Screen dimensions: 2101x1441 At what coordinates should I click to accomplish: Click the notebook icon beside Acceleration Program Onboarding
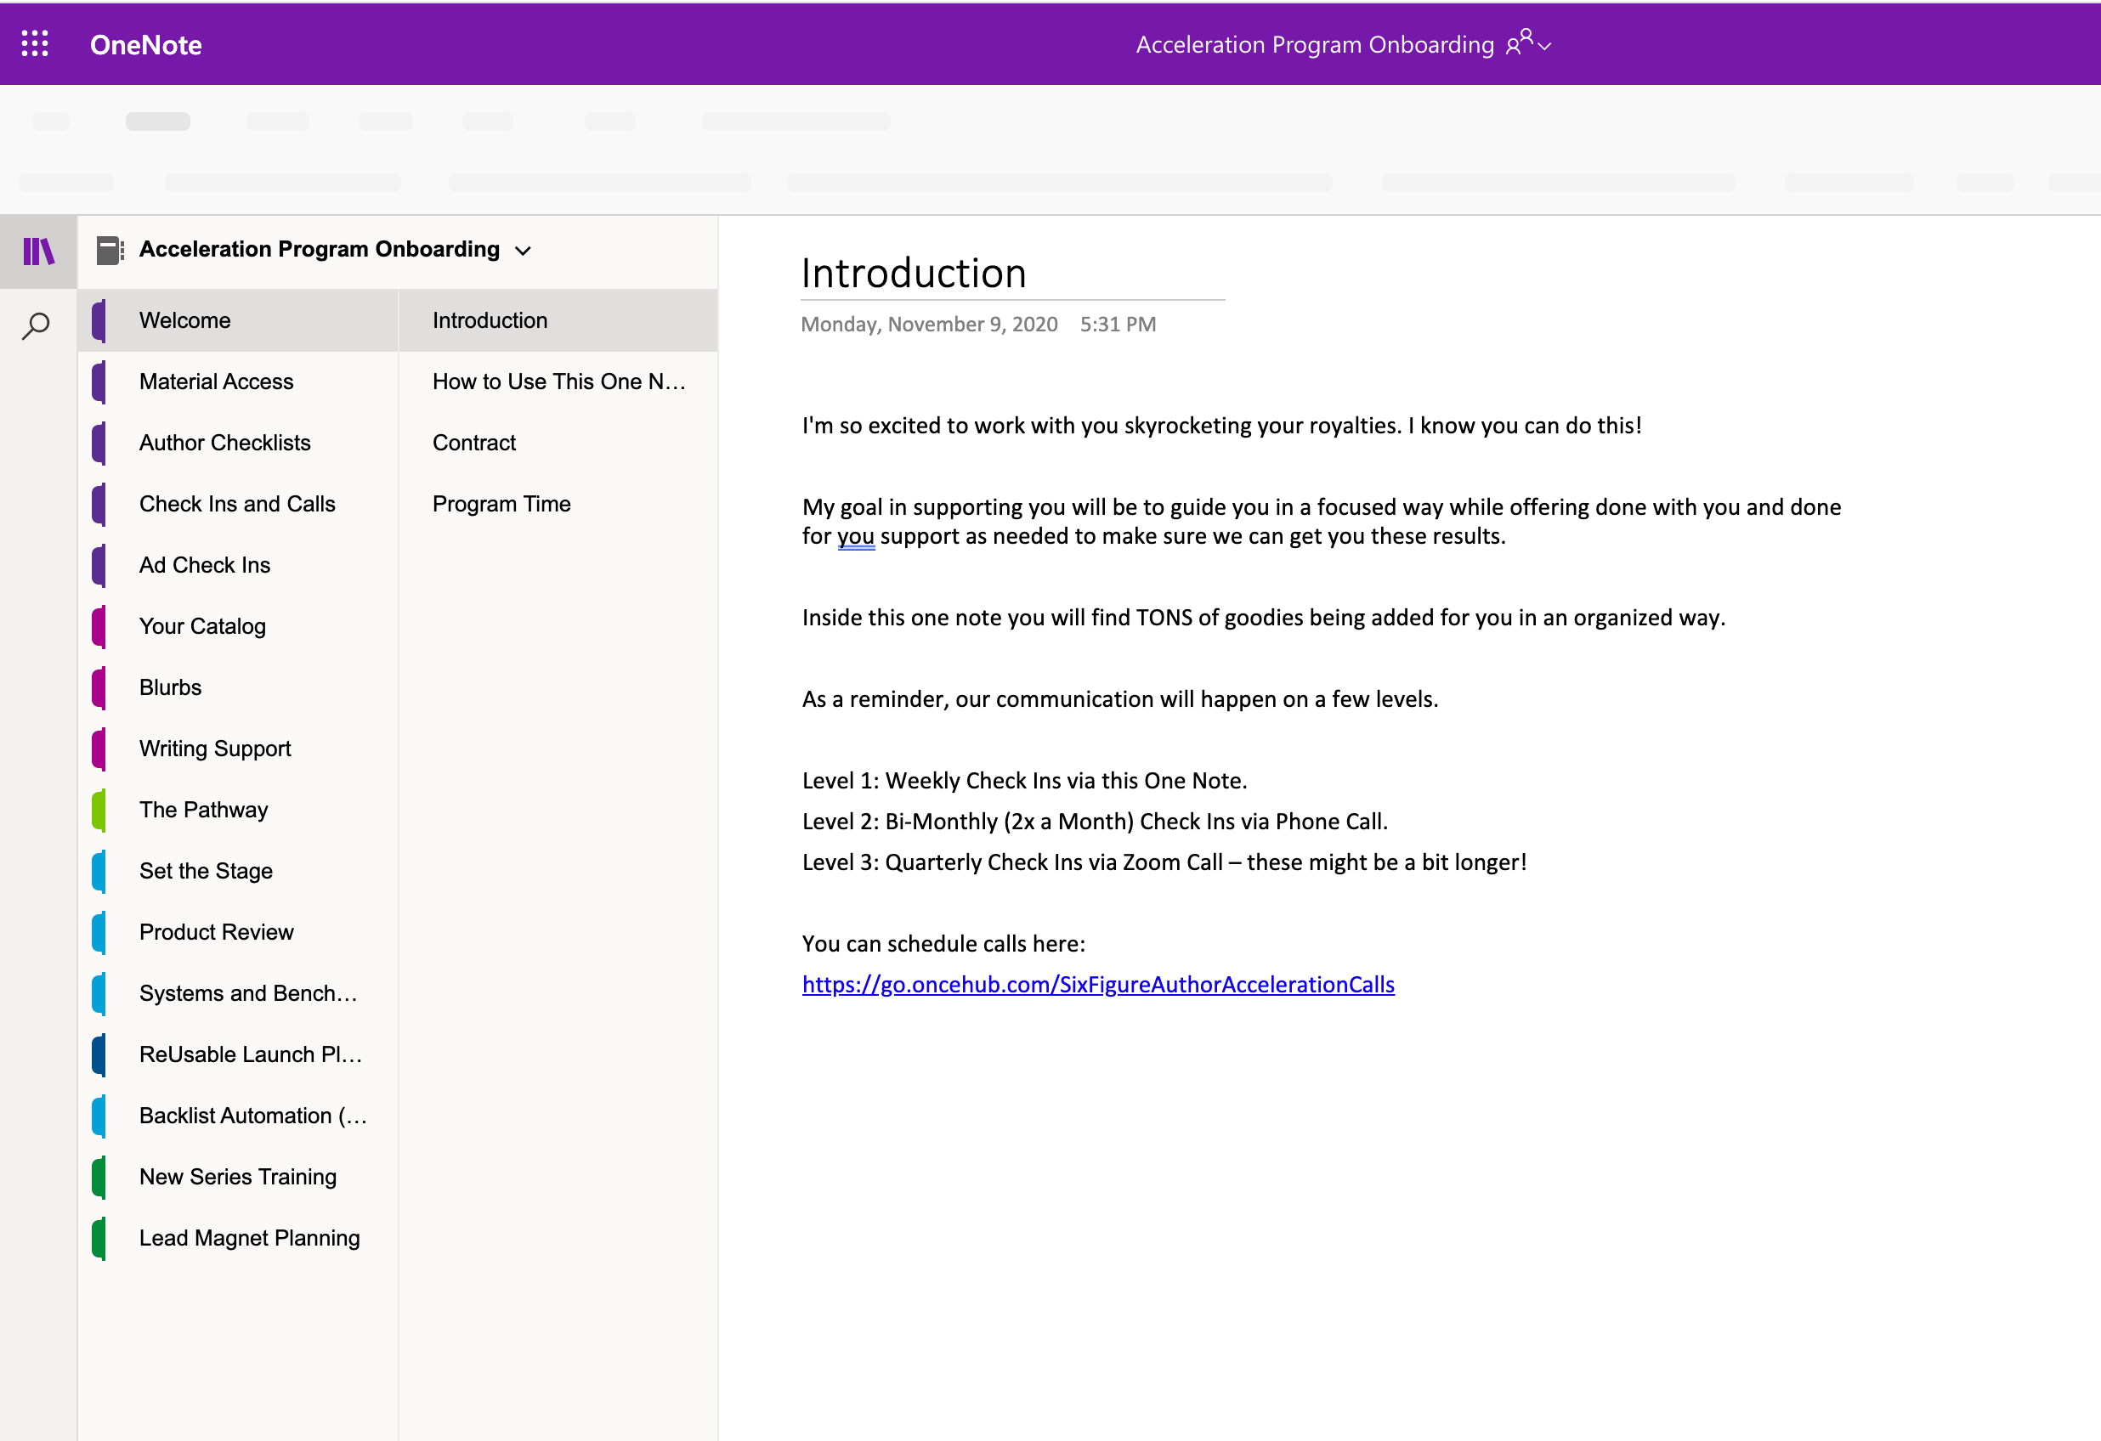[x=110, y=251]
